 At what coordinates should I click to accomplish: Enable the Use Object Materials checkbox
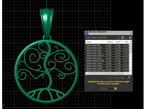(x=129, y=77)
